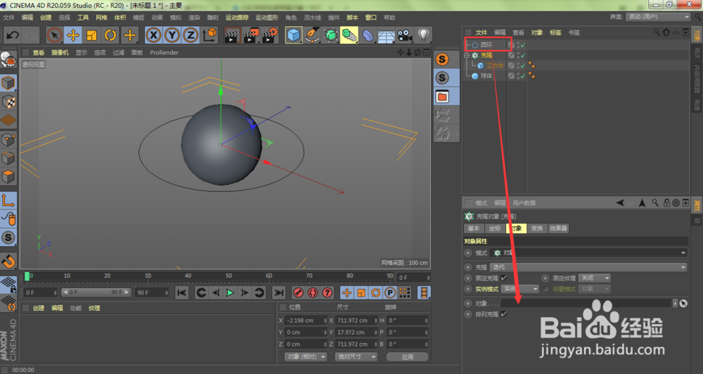Open the 界面 启动 layout dropdown
The height and width of the screenshot is (374, 703).
coord(658,17)
